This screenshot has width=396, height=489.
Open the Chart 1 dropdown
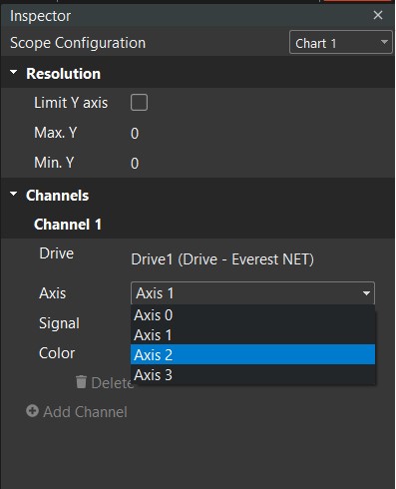tap(341, 42)
